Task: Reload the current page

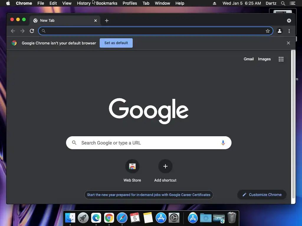Action: 32,31
